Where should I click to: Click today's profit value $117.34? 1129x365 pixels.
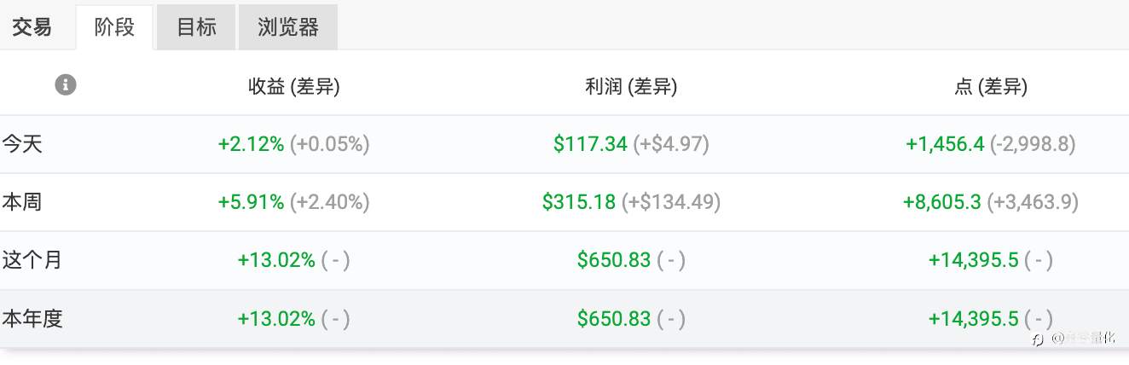tap(590, 144)
